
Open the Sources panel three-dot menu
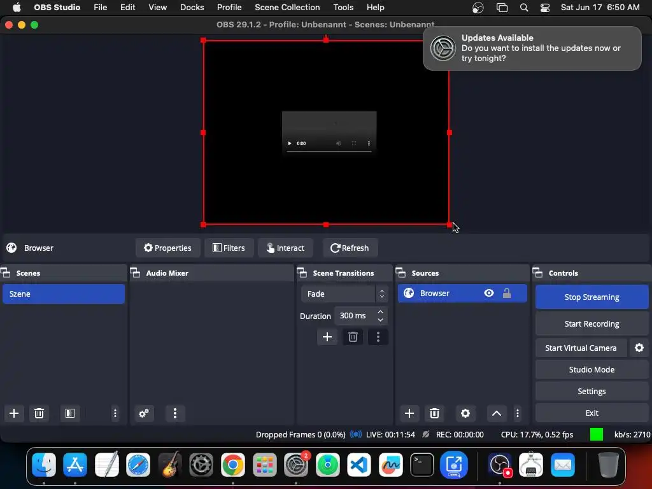pos(518,413)
